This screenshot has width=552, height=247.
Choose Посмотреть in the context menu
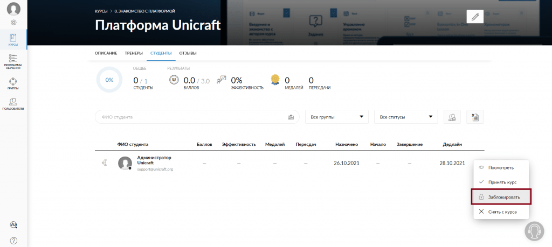point(501,167)
